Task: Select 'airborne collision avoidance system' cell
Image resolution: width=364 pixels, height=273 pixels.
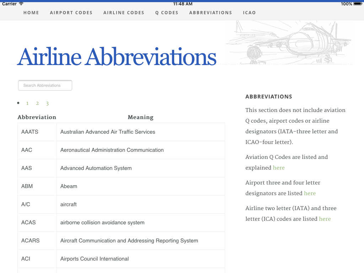Action: [x=141, y=223]
